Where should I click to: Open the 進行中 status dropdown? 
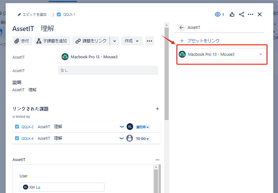point(143,127)
